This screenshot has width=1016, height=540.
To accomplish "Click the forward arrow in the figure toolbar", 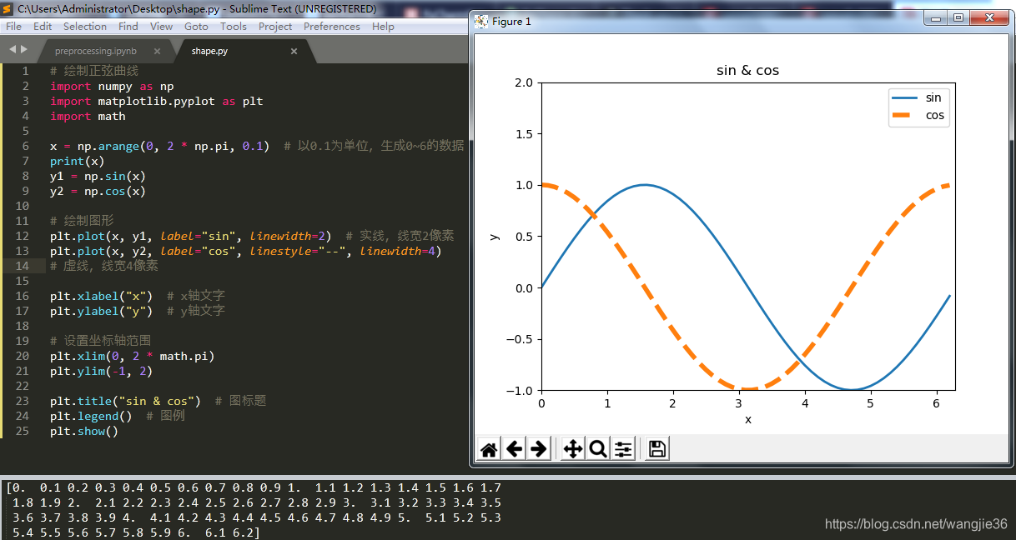I will pyautogui.click(x=539, y=449).
